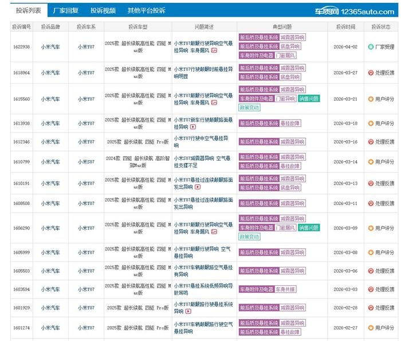
Task: Click the 投诉时间 column header
Action: pos(345,26)
